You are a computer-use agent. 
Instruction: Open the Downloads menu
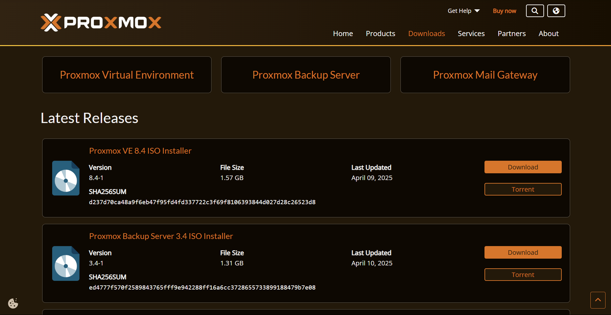click(427, 33)
